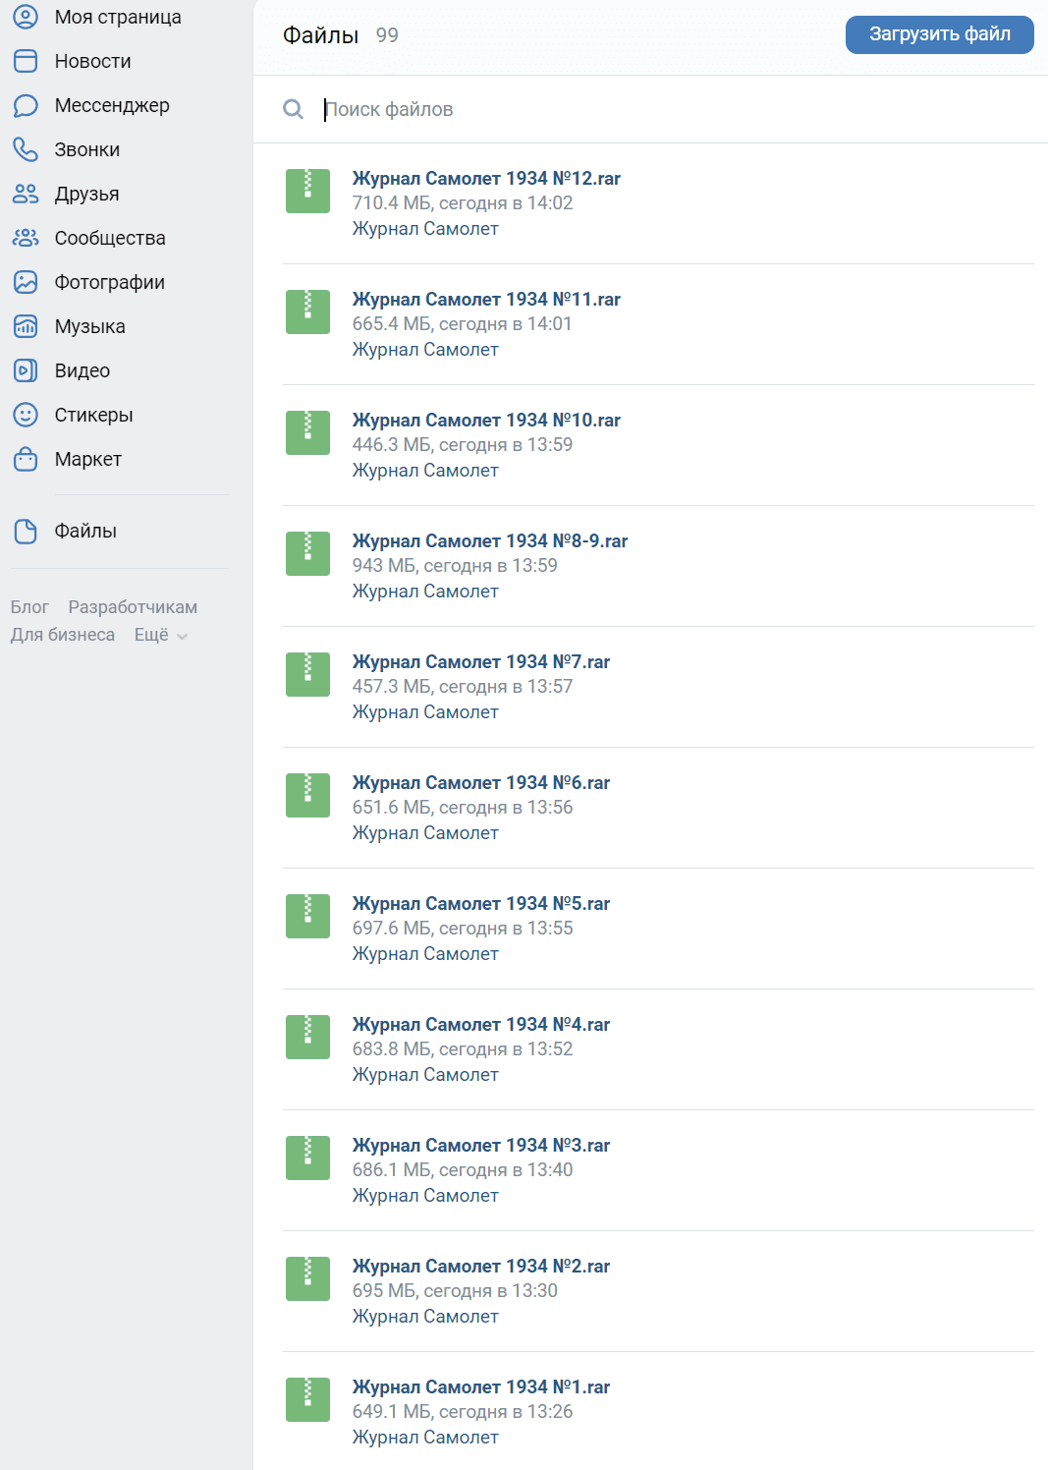Go to Новости in the sidebar
This screenshot has height=1470, width=1048.
point(92,61)
